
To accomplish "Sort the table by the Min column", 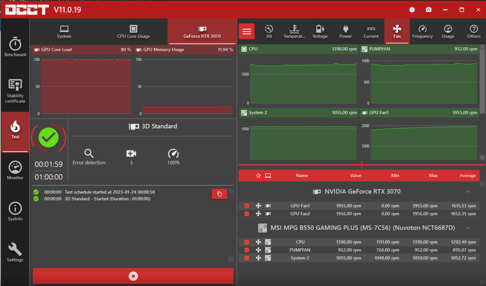I will click(395, 176).
